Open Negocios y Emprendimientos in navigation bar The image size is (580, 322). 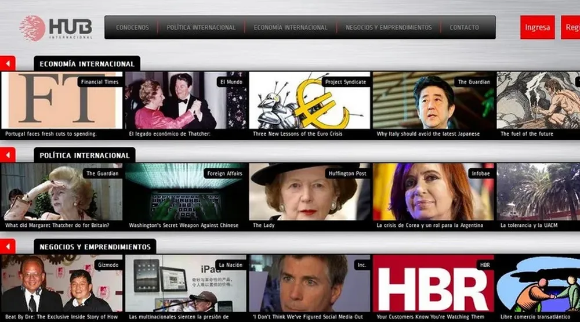[x=389, y=27]
